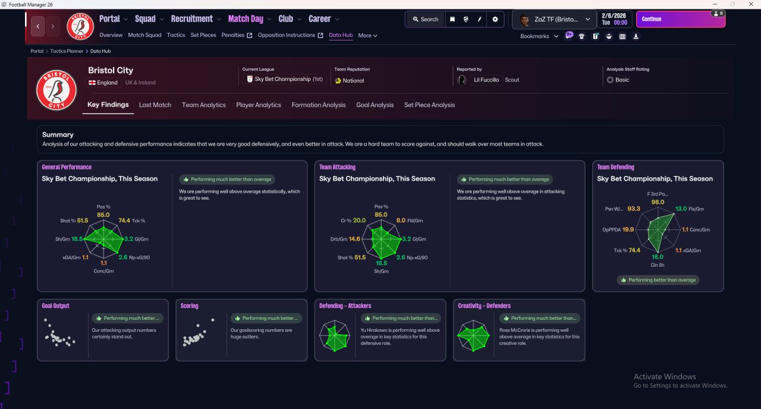Image resolution: width=761 pixels, height=409 pixels.
Task: Click the download tray icon in bookmarks row
Action: pos(636,36)
